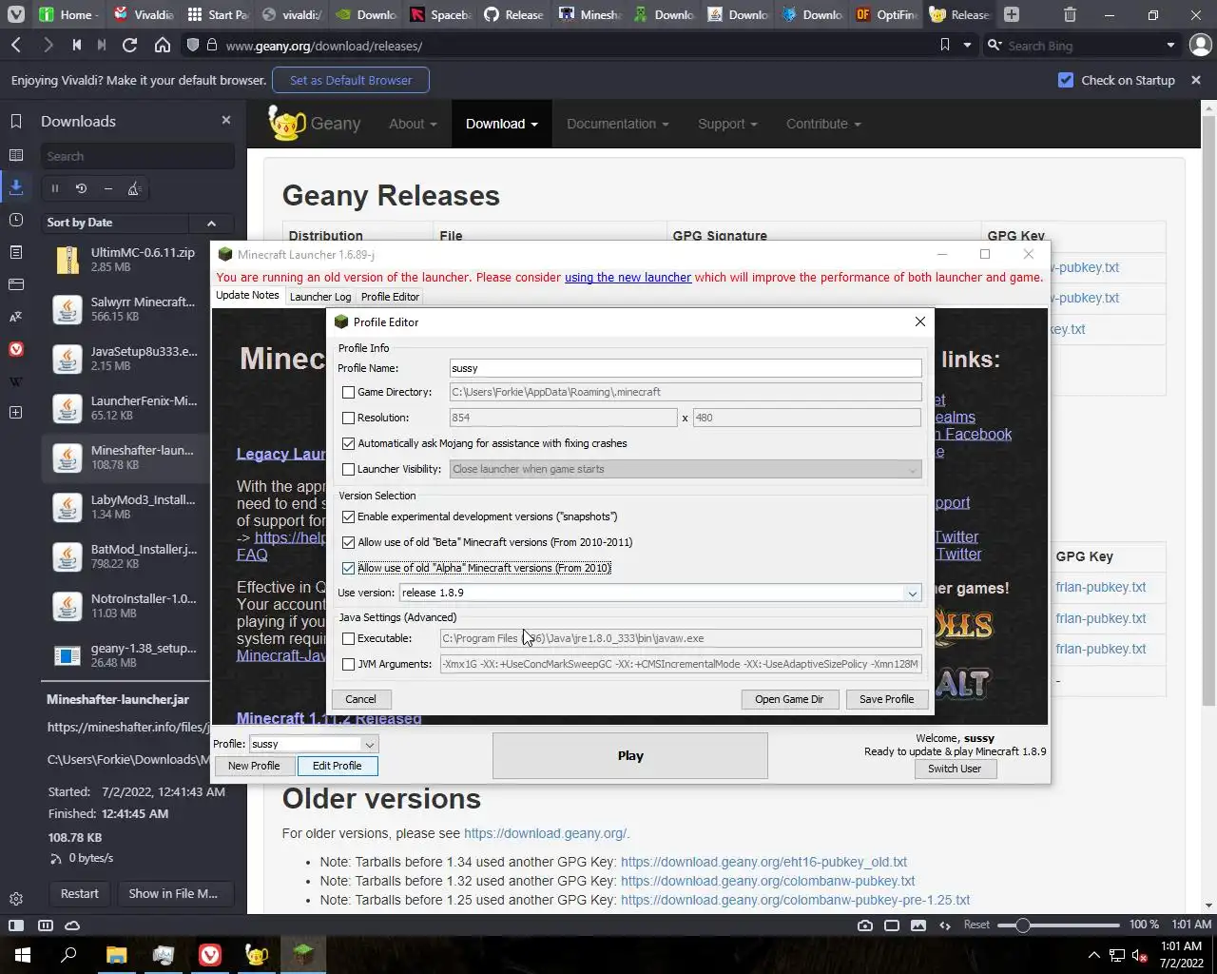Open the History panel clock icon
The width and height of the screenshot is (1217, 974).
[16, 220]
